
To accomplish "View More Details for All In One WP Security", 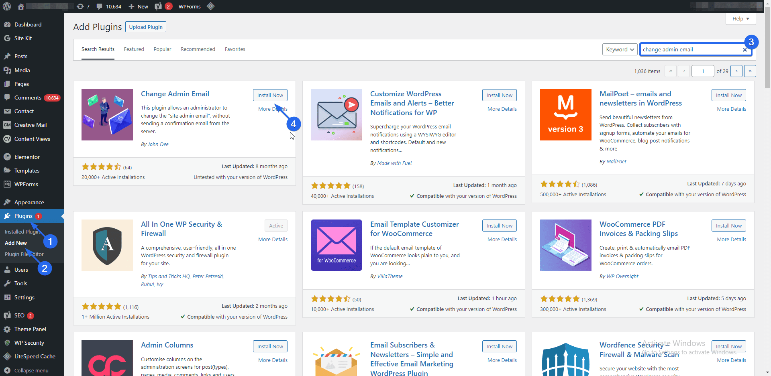I will [x=273, y=239].
